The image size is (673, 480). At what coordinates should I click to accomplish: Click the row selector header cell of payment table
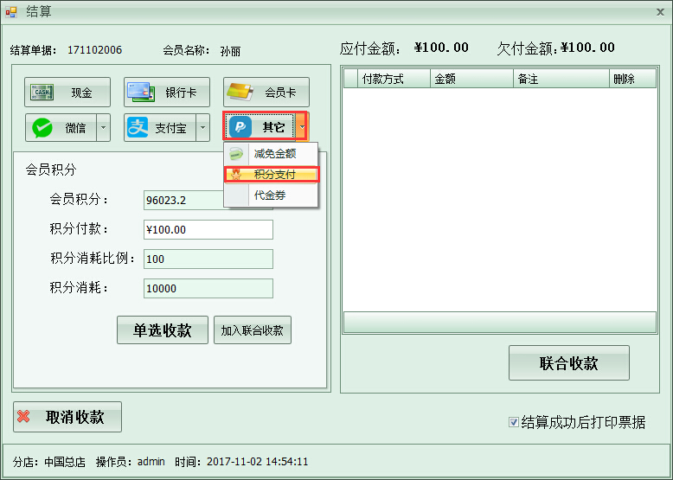coord(350,79)
